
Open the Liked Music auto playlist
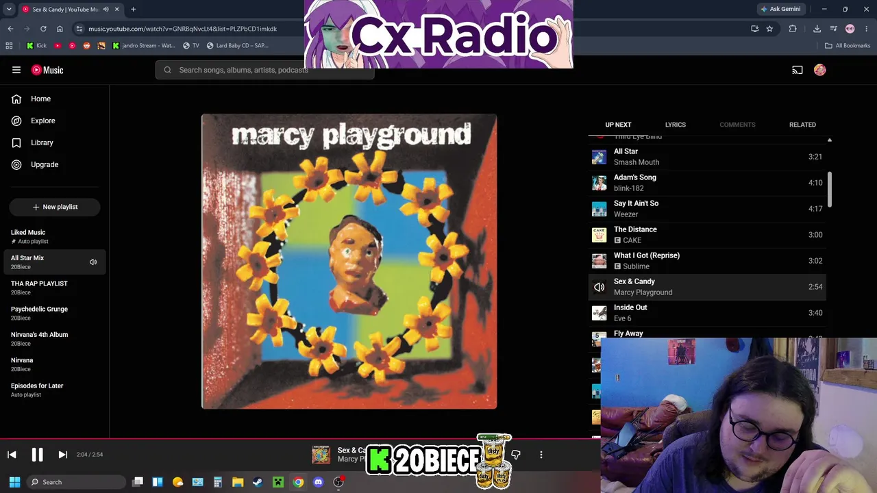[x=55, y=236]
